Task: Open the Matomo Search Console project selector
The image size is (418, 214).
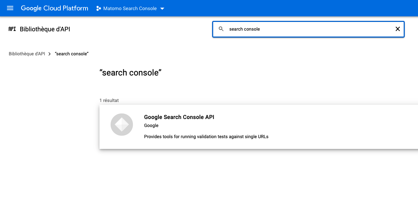Action: (x=130, y=8)
